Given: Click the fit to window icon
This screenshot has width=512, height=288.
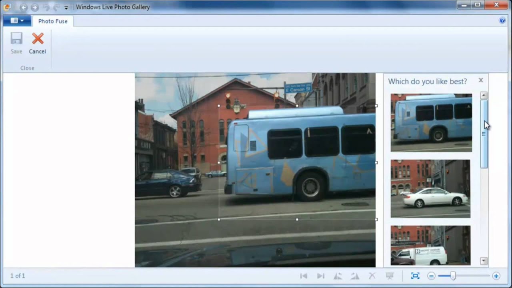Looking at the screenshot, I should (x=415, y=276).
